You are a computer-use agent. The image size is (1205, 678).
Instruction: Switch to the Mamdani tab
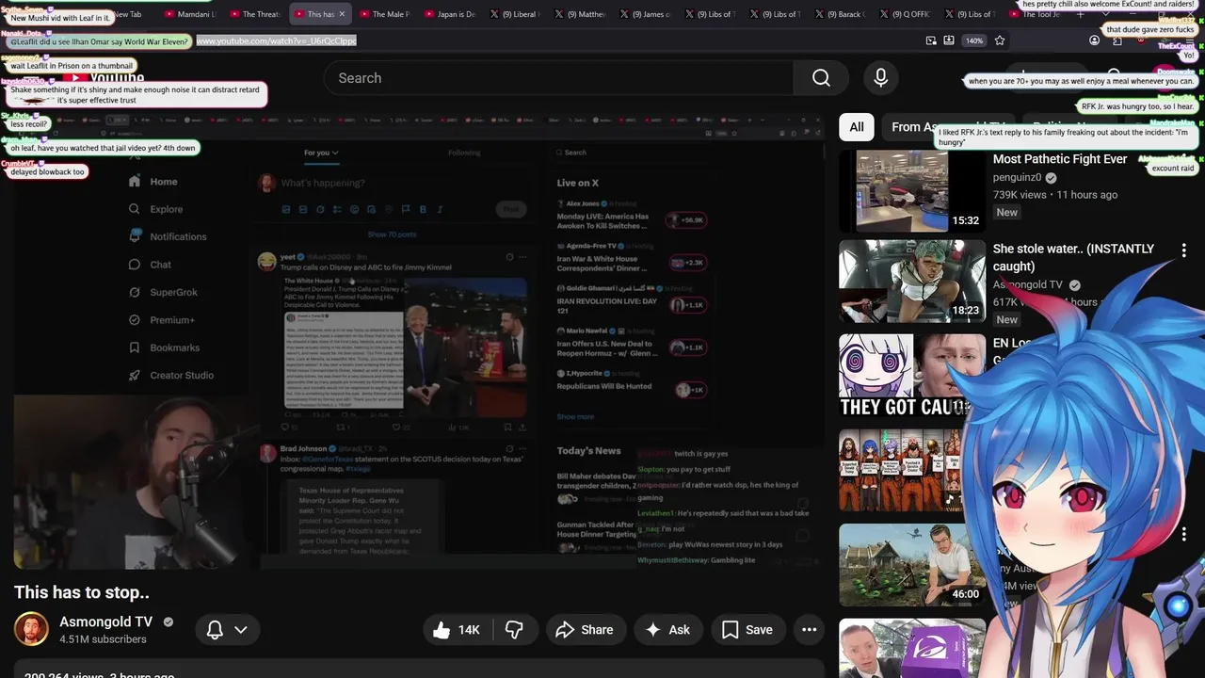click(189, 14)
